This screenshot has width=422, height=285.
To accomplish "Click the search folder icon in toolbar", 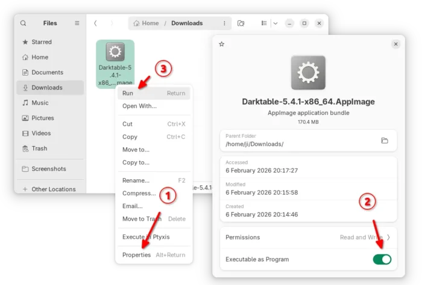I will (241, 23).
